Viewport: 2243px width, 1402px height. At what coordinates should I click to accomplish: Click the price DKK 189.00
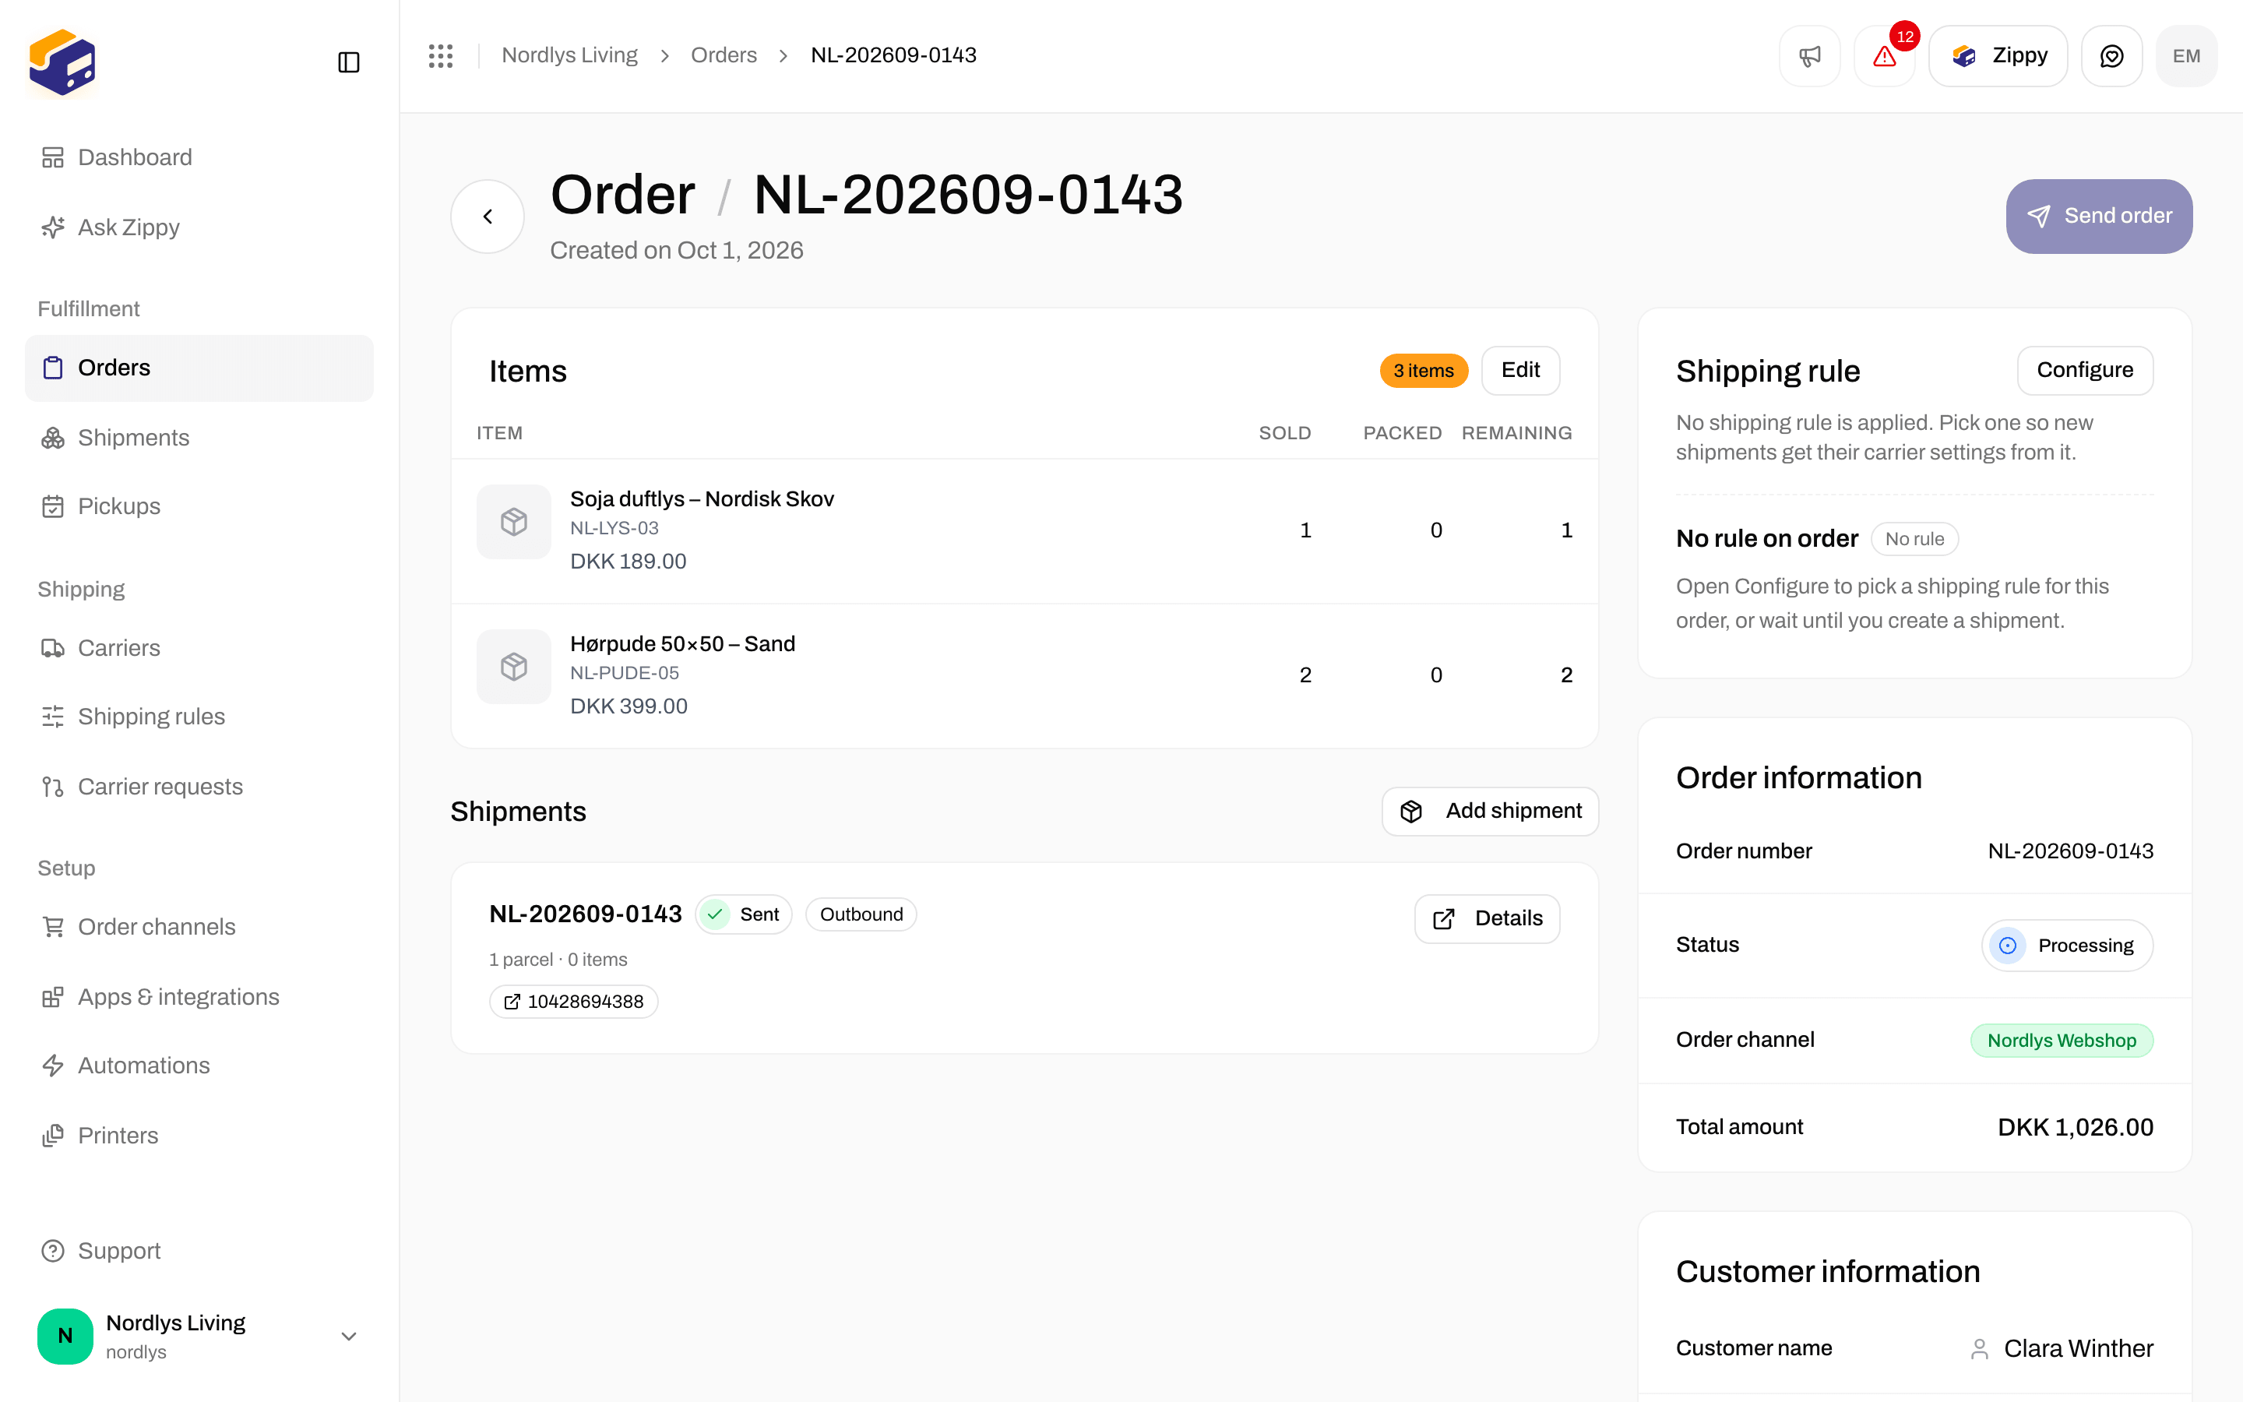click(x=628, y=561)
